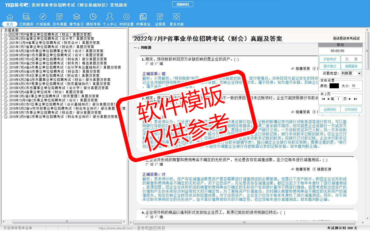Click the 开始考试 start exam button

pos(330,59)
